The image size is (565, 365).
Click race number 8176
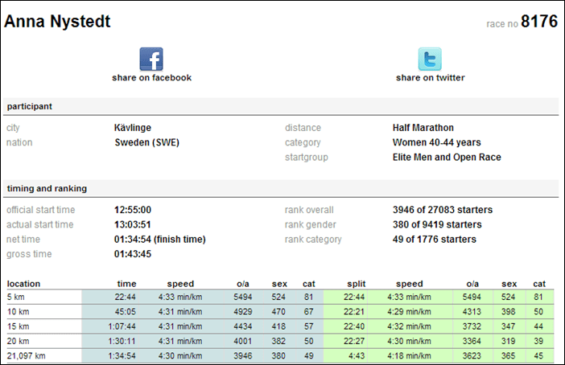538,22
